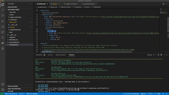Open the Search view icon
Image resolution: width=169 pixels, height=95 pixels.
(x=3, y=10)
